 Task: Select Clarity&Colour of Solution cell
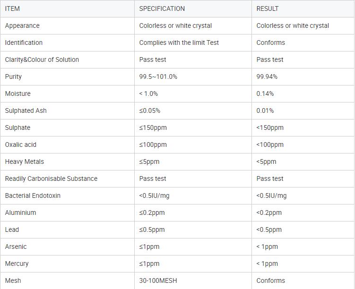(x=67, y=59)
